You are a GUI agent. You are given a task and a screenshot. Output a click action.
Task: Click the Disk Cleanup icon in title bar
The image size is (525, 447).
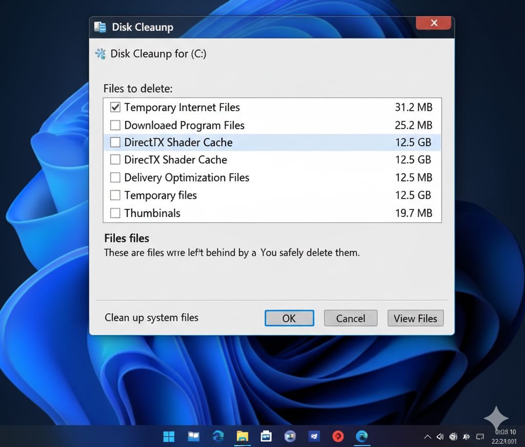point(100,27)
